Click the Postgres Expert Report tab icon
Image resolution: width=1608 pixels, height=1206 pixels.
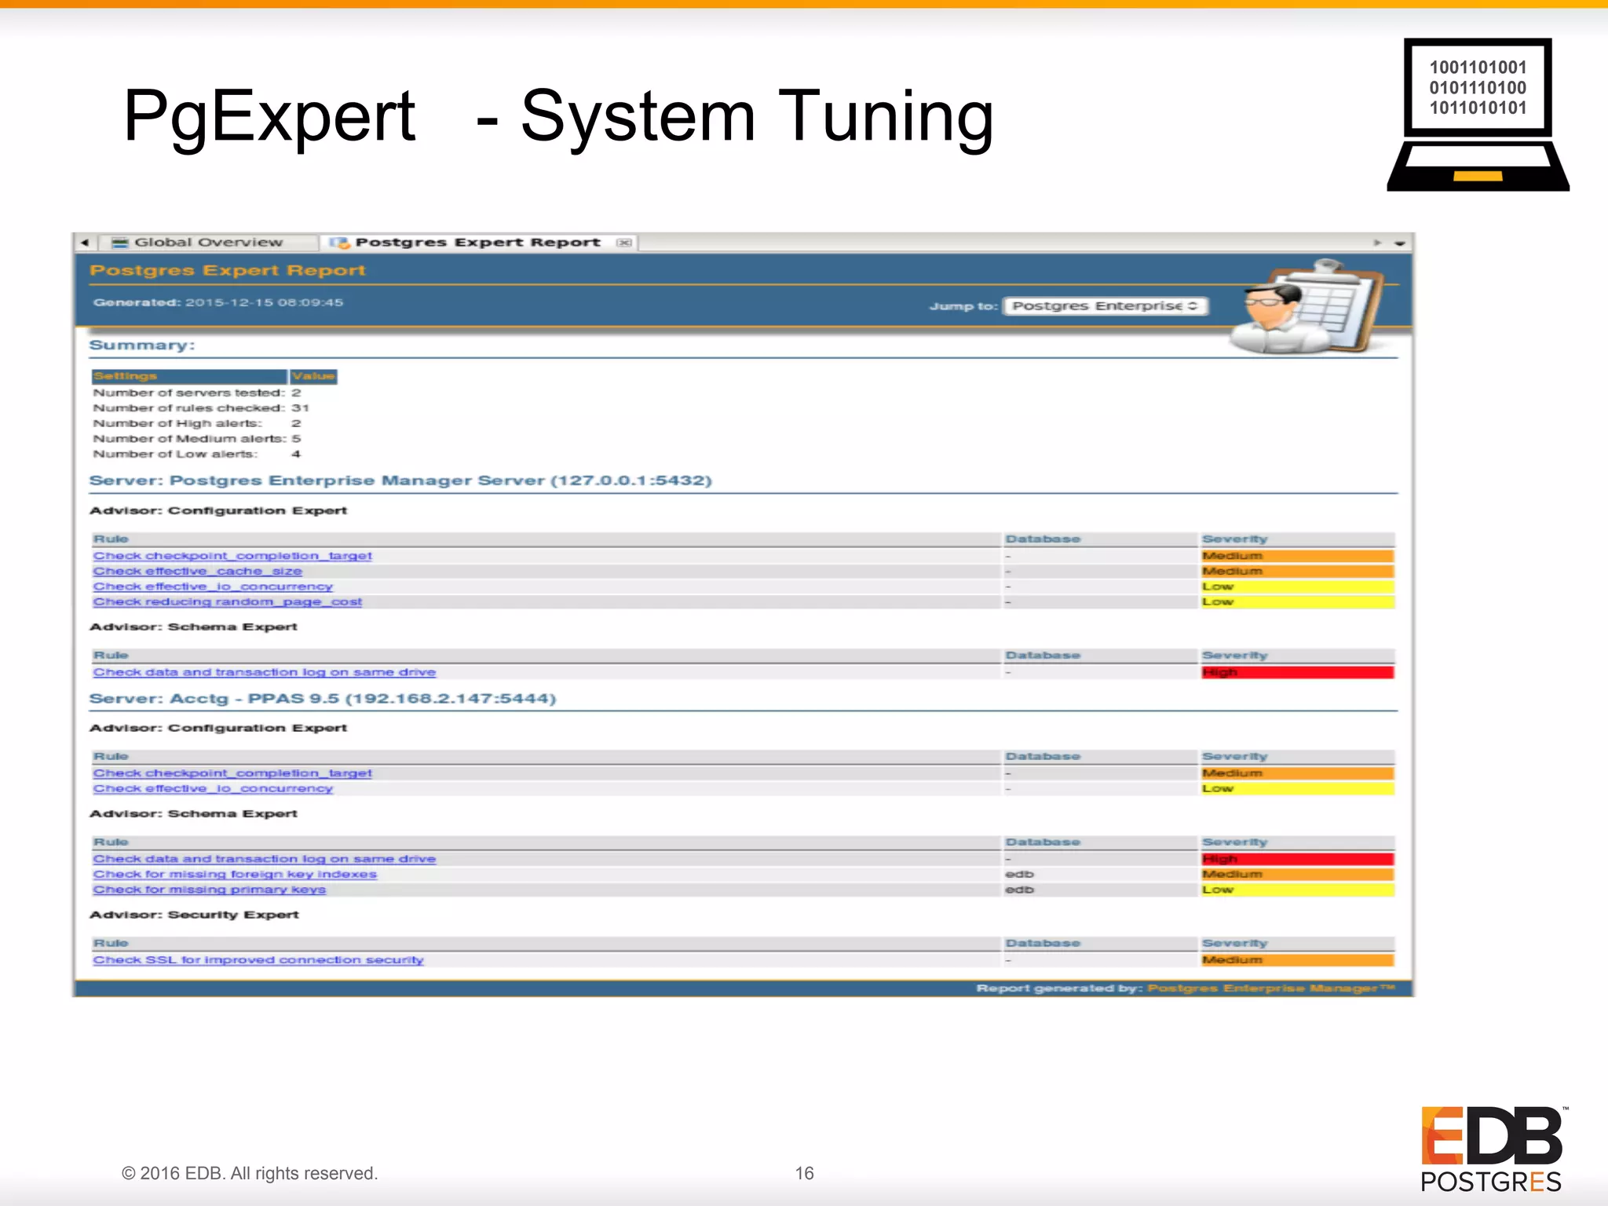pyautogui.click(x=340, y=243)
